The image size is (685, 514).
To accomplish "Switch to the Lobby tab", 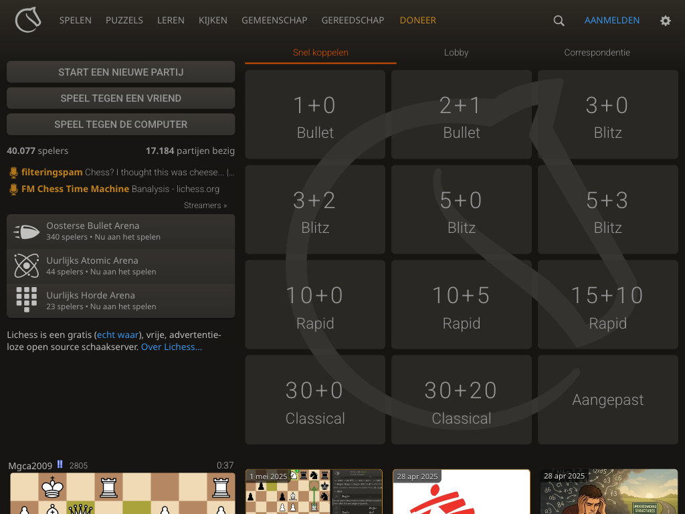I will 456,52.
